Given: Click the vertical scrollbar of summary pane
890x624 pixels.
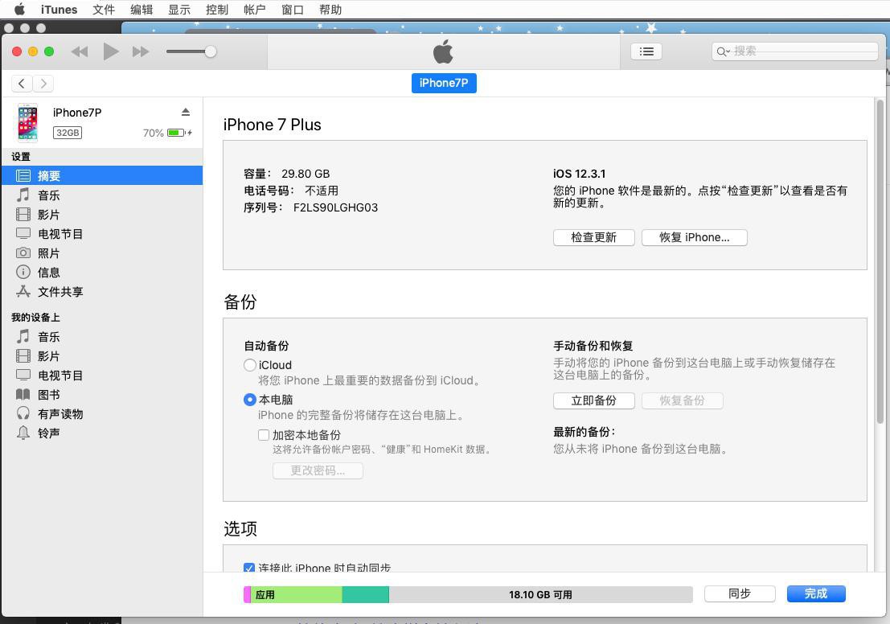Looking at the screenshot, I should click(x=880, y=261).
